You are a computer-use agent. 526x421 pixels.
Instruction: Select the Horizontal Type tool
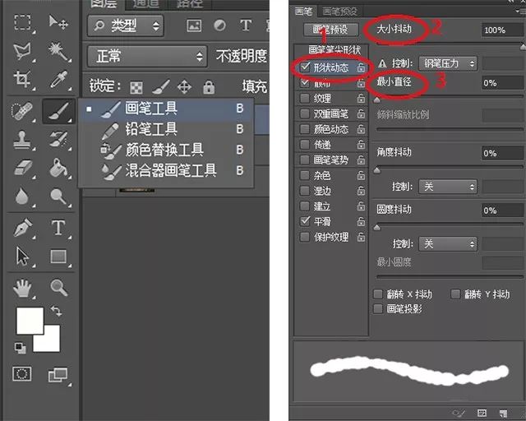point(58,228)
